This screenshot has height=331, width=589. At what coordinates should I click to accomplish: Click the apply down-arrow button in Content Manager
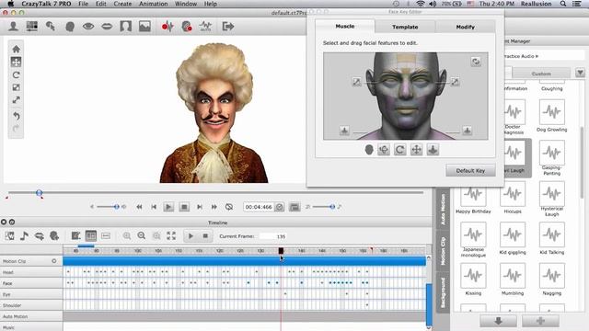[498, 321]
